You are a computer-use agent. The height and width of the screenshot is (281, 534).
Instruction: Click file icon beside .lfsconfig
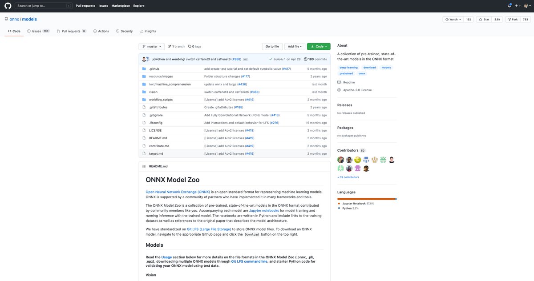pyautogui.click(x=144, y=123)
